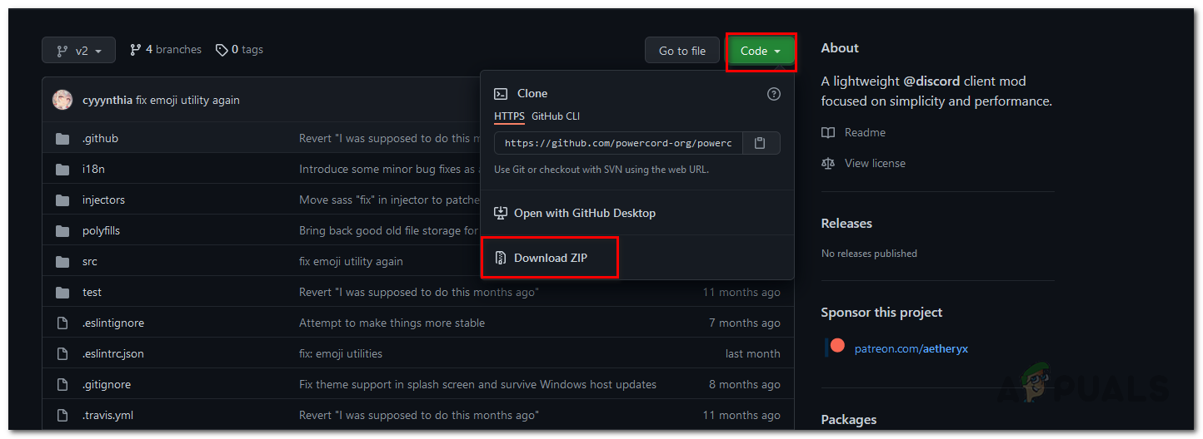Open commit Fix theme support in splash screen
Screen dimensions: 1203x439
[x=477, y=384]
